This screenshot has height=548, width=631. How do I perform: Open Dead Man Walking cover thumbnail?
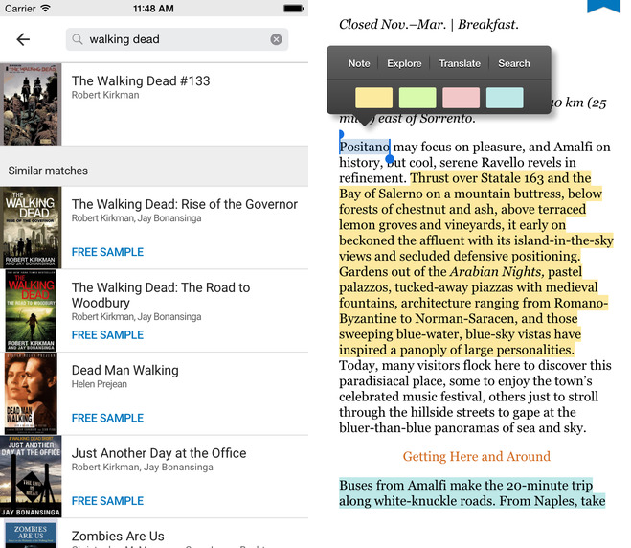pyautogui.click(x=31, y=394)
